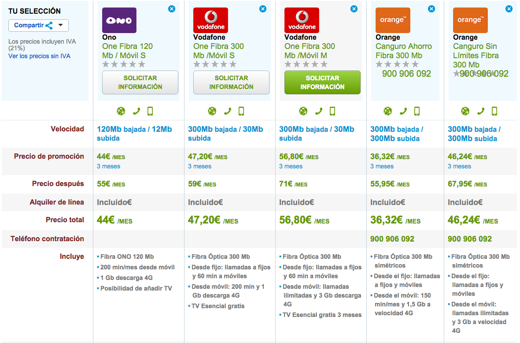Viewport: 520px width, 343px height.
Task: Open the Canguro Ahorro Fibra 300 Mb plan link
Action: pos(404,51)
